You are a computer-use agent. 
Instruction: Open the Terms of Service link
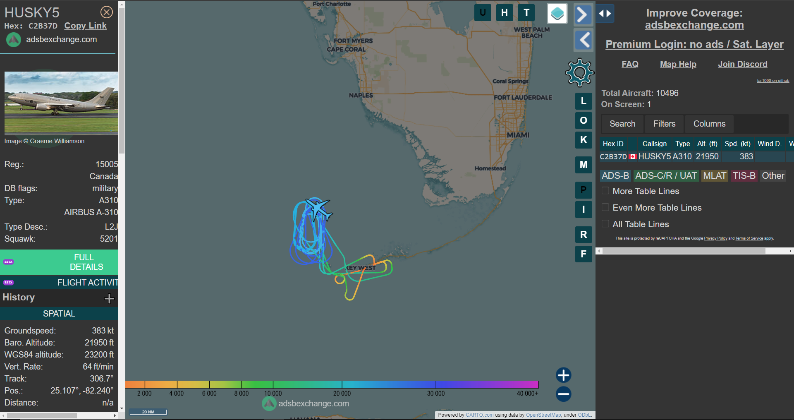click(x=749, y=238)
